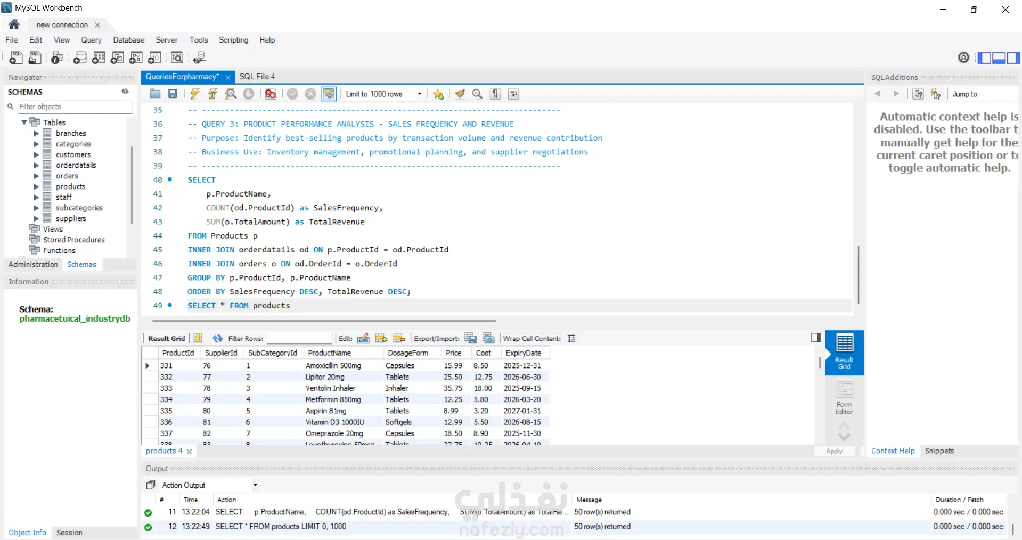
Task: Open SQL script file in new tab
Action: pos(35,58)
